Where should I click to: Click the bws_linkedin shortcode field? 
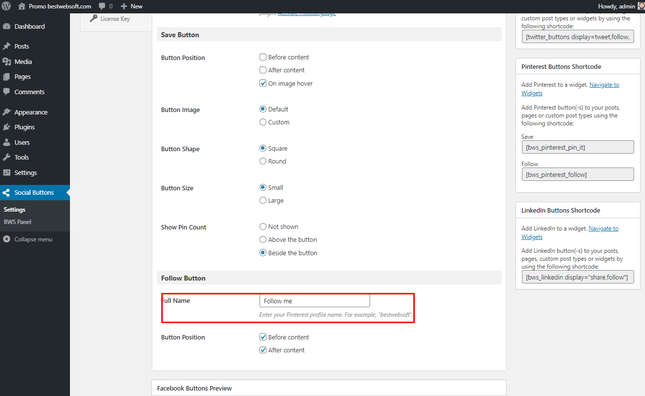click(x=578, y=277)
